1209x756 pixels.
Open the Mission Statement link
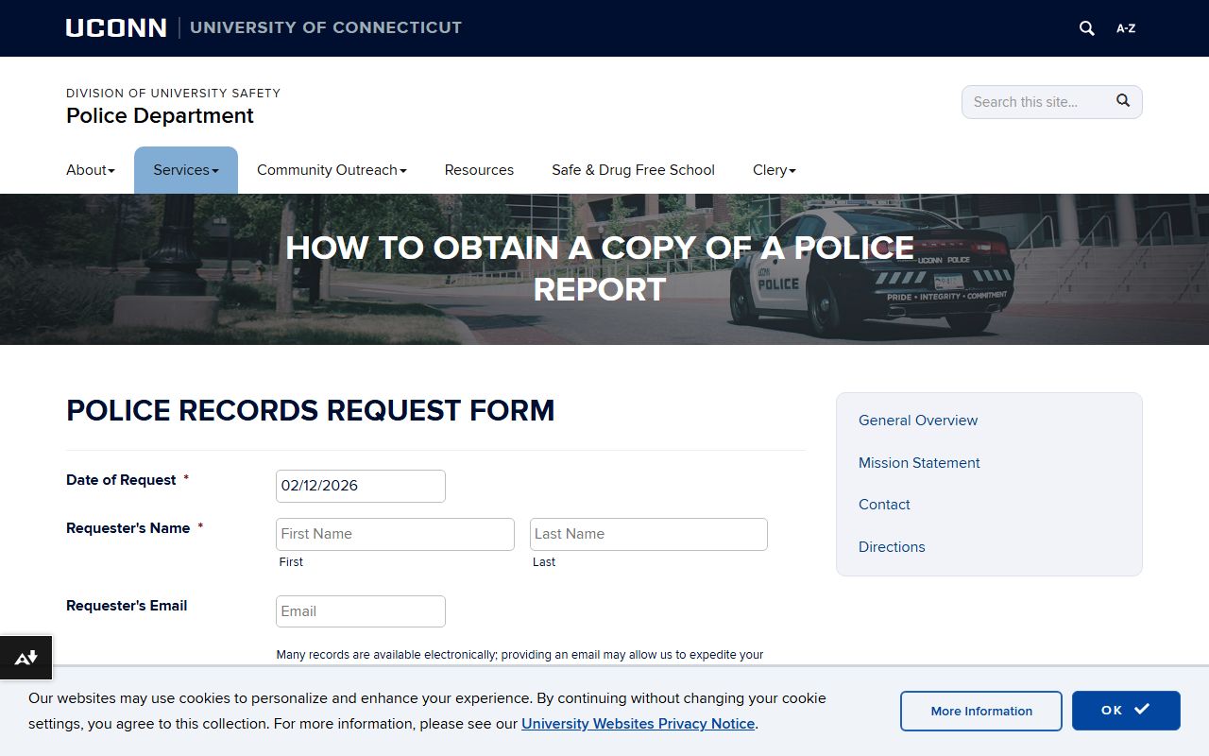919,463
